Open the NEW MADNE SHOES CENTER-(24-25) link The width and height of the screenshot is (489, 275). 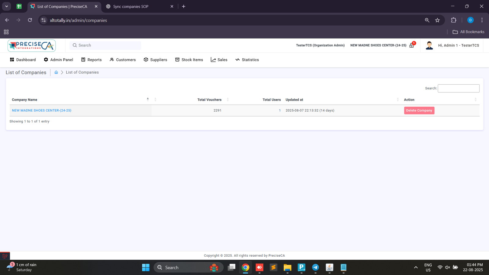[42, 111]
